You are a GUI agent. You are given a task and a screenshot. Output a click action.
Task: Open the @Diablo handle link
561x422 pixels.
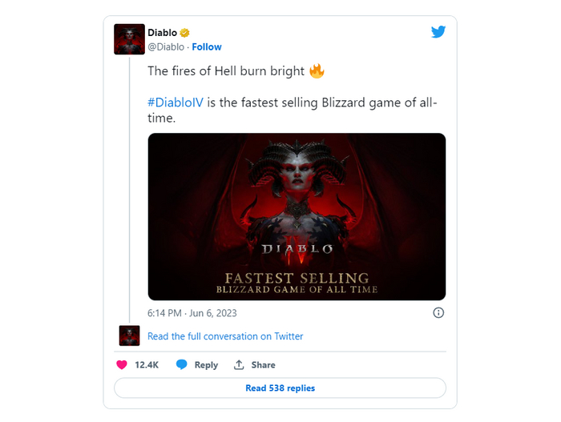point(166,47)
